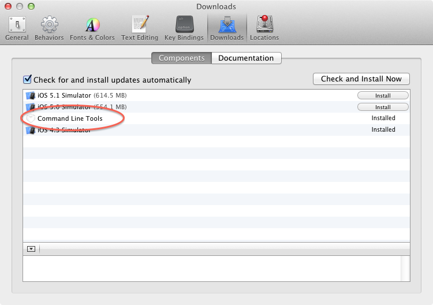Viewport: 433px width, 305px height.
Task: Zoom the Downloads window with green button
Action: 31,6
